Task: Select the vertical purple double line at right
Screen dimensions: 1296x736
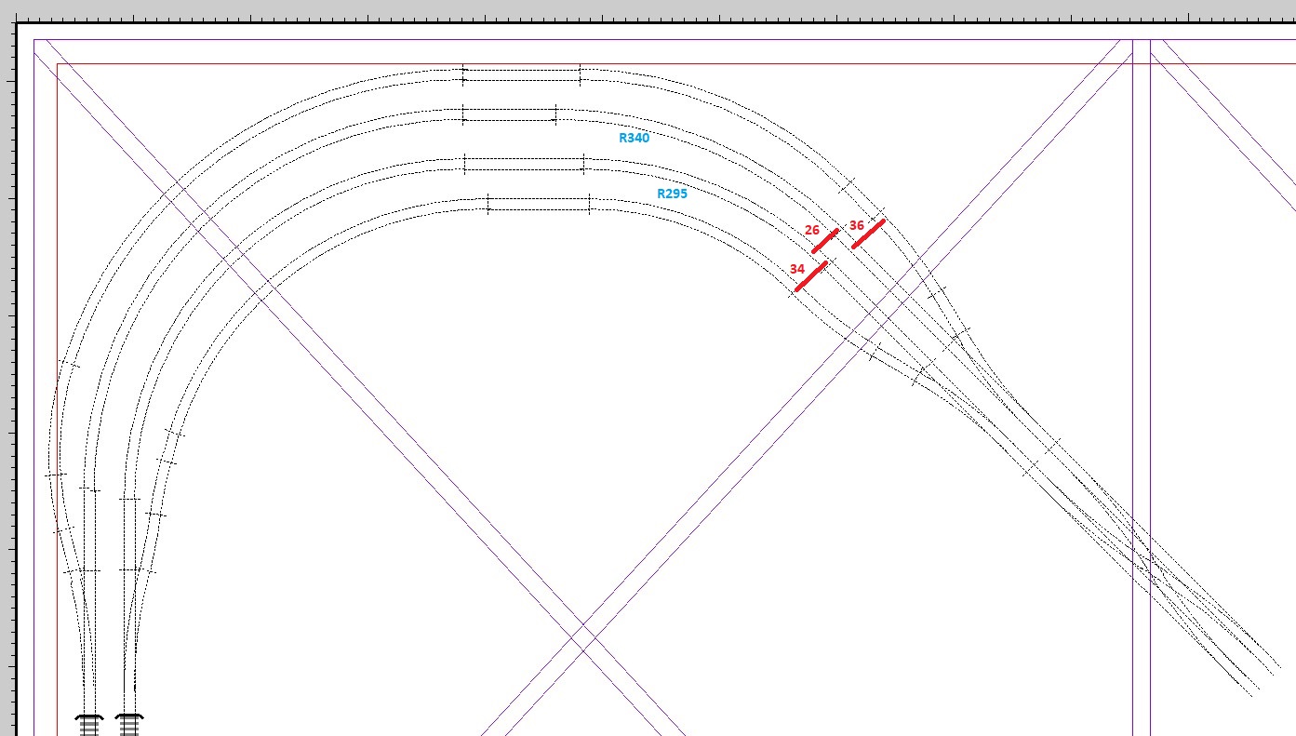Action: 1142,372
